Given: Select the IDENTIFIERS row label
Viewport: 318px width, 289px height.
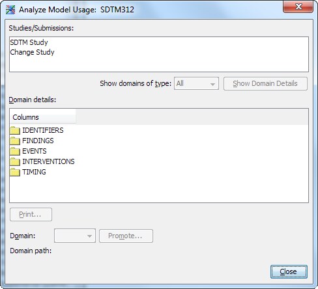Looking at the screenshot, I should coord(43,130).
